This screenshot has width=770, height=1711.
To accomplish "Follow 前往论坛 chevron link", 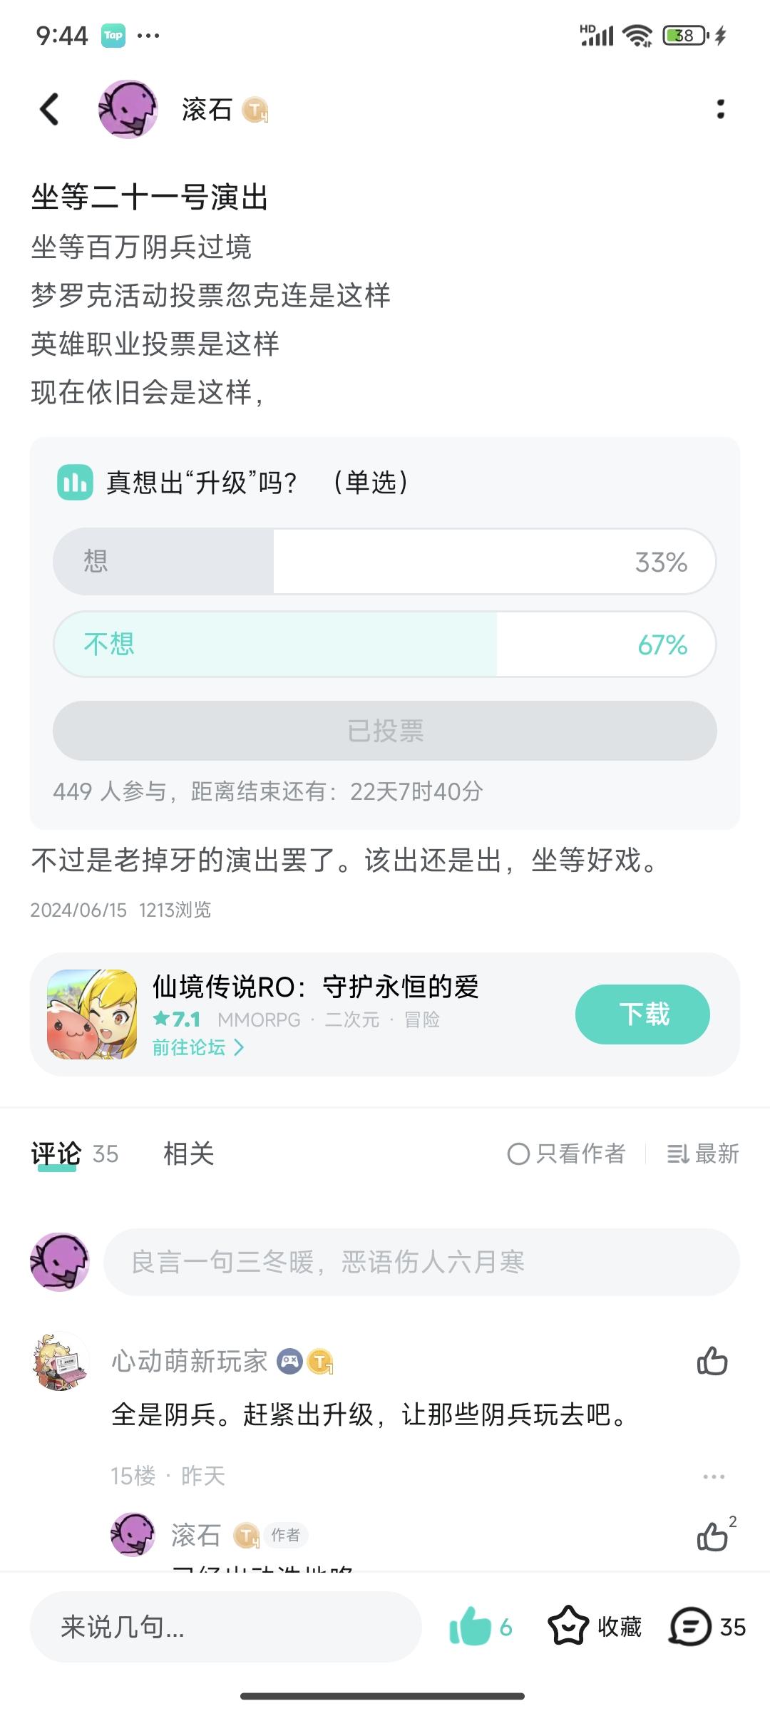I will point(198,1047).
